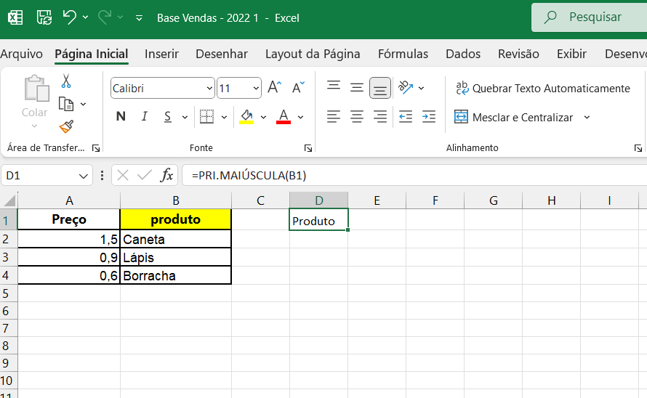
Task: Open the Calibri font name dropdown
Action: tap(209, 89)
